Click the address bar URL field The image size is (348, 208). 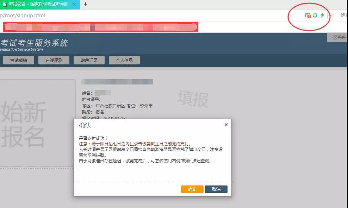click(141, 15)
